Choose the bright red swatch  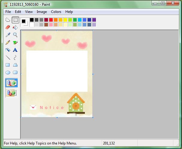coord(51,20)
